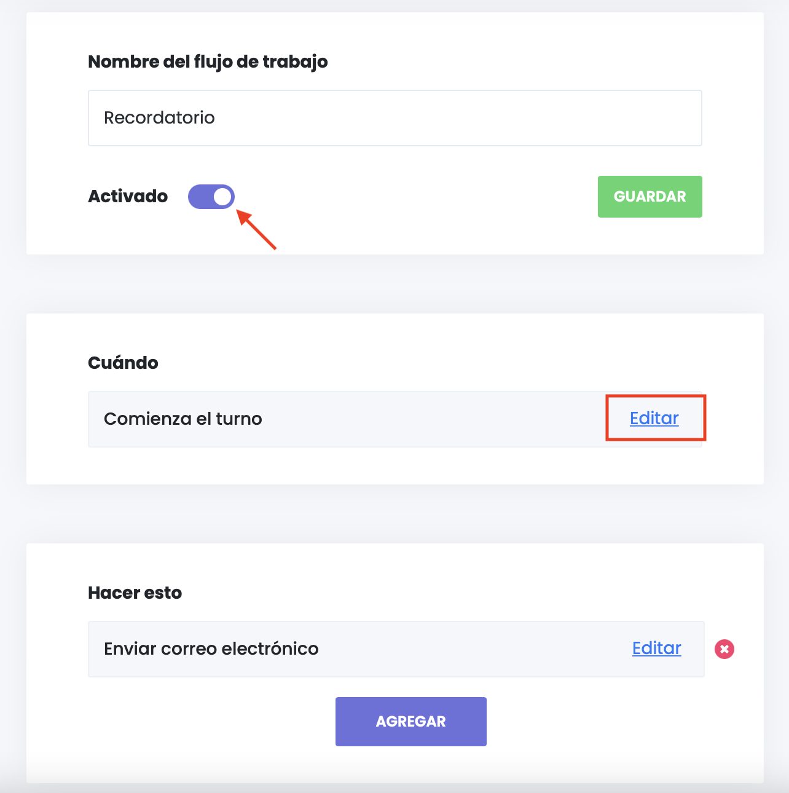Select the Comienza el turno row
Viewport: 789px width, 793px height.
point(395,419)
